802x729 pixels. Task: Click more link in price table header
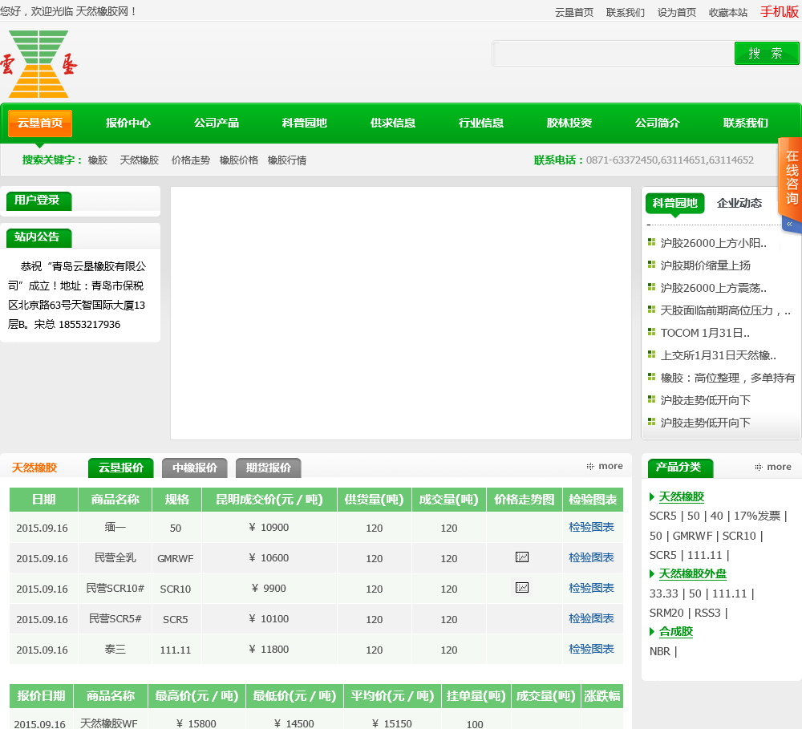point(605,466)
